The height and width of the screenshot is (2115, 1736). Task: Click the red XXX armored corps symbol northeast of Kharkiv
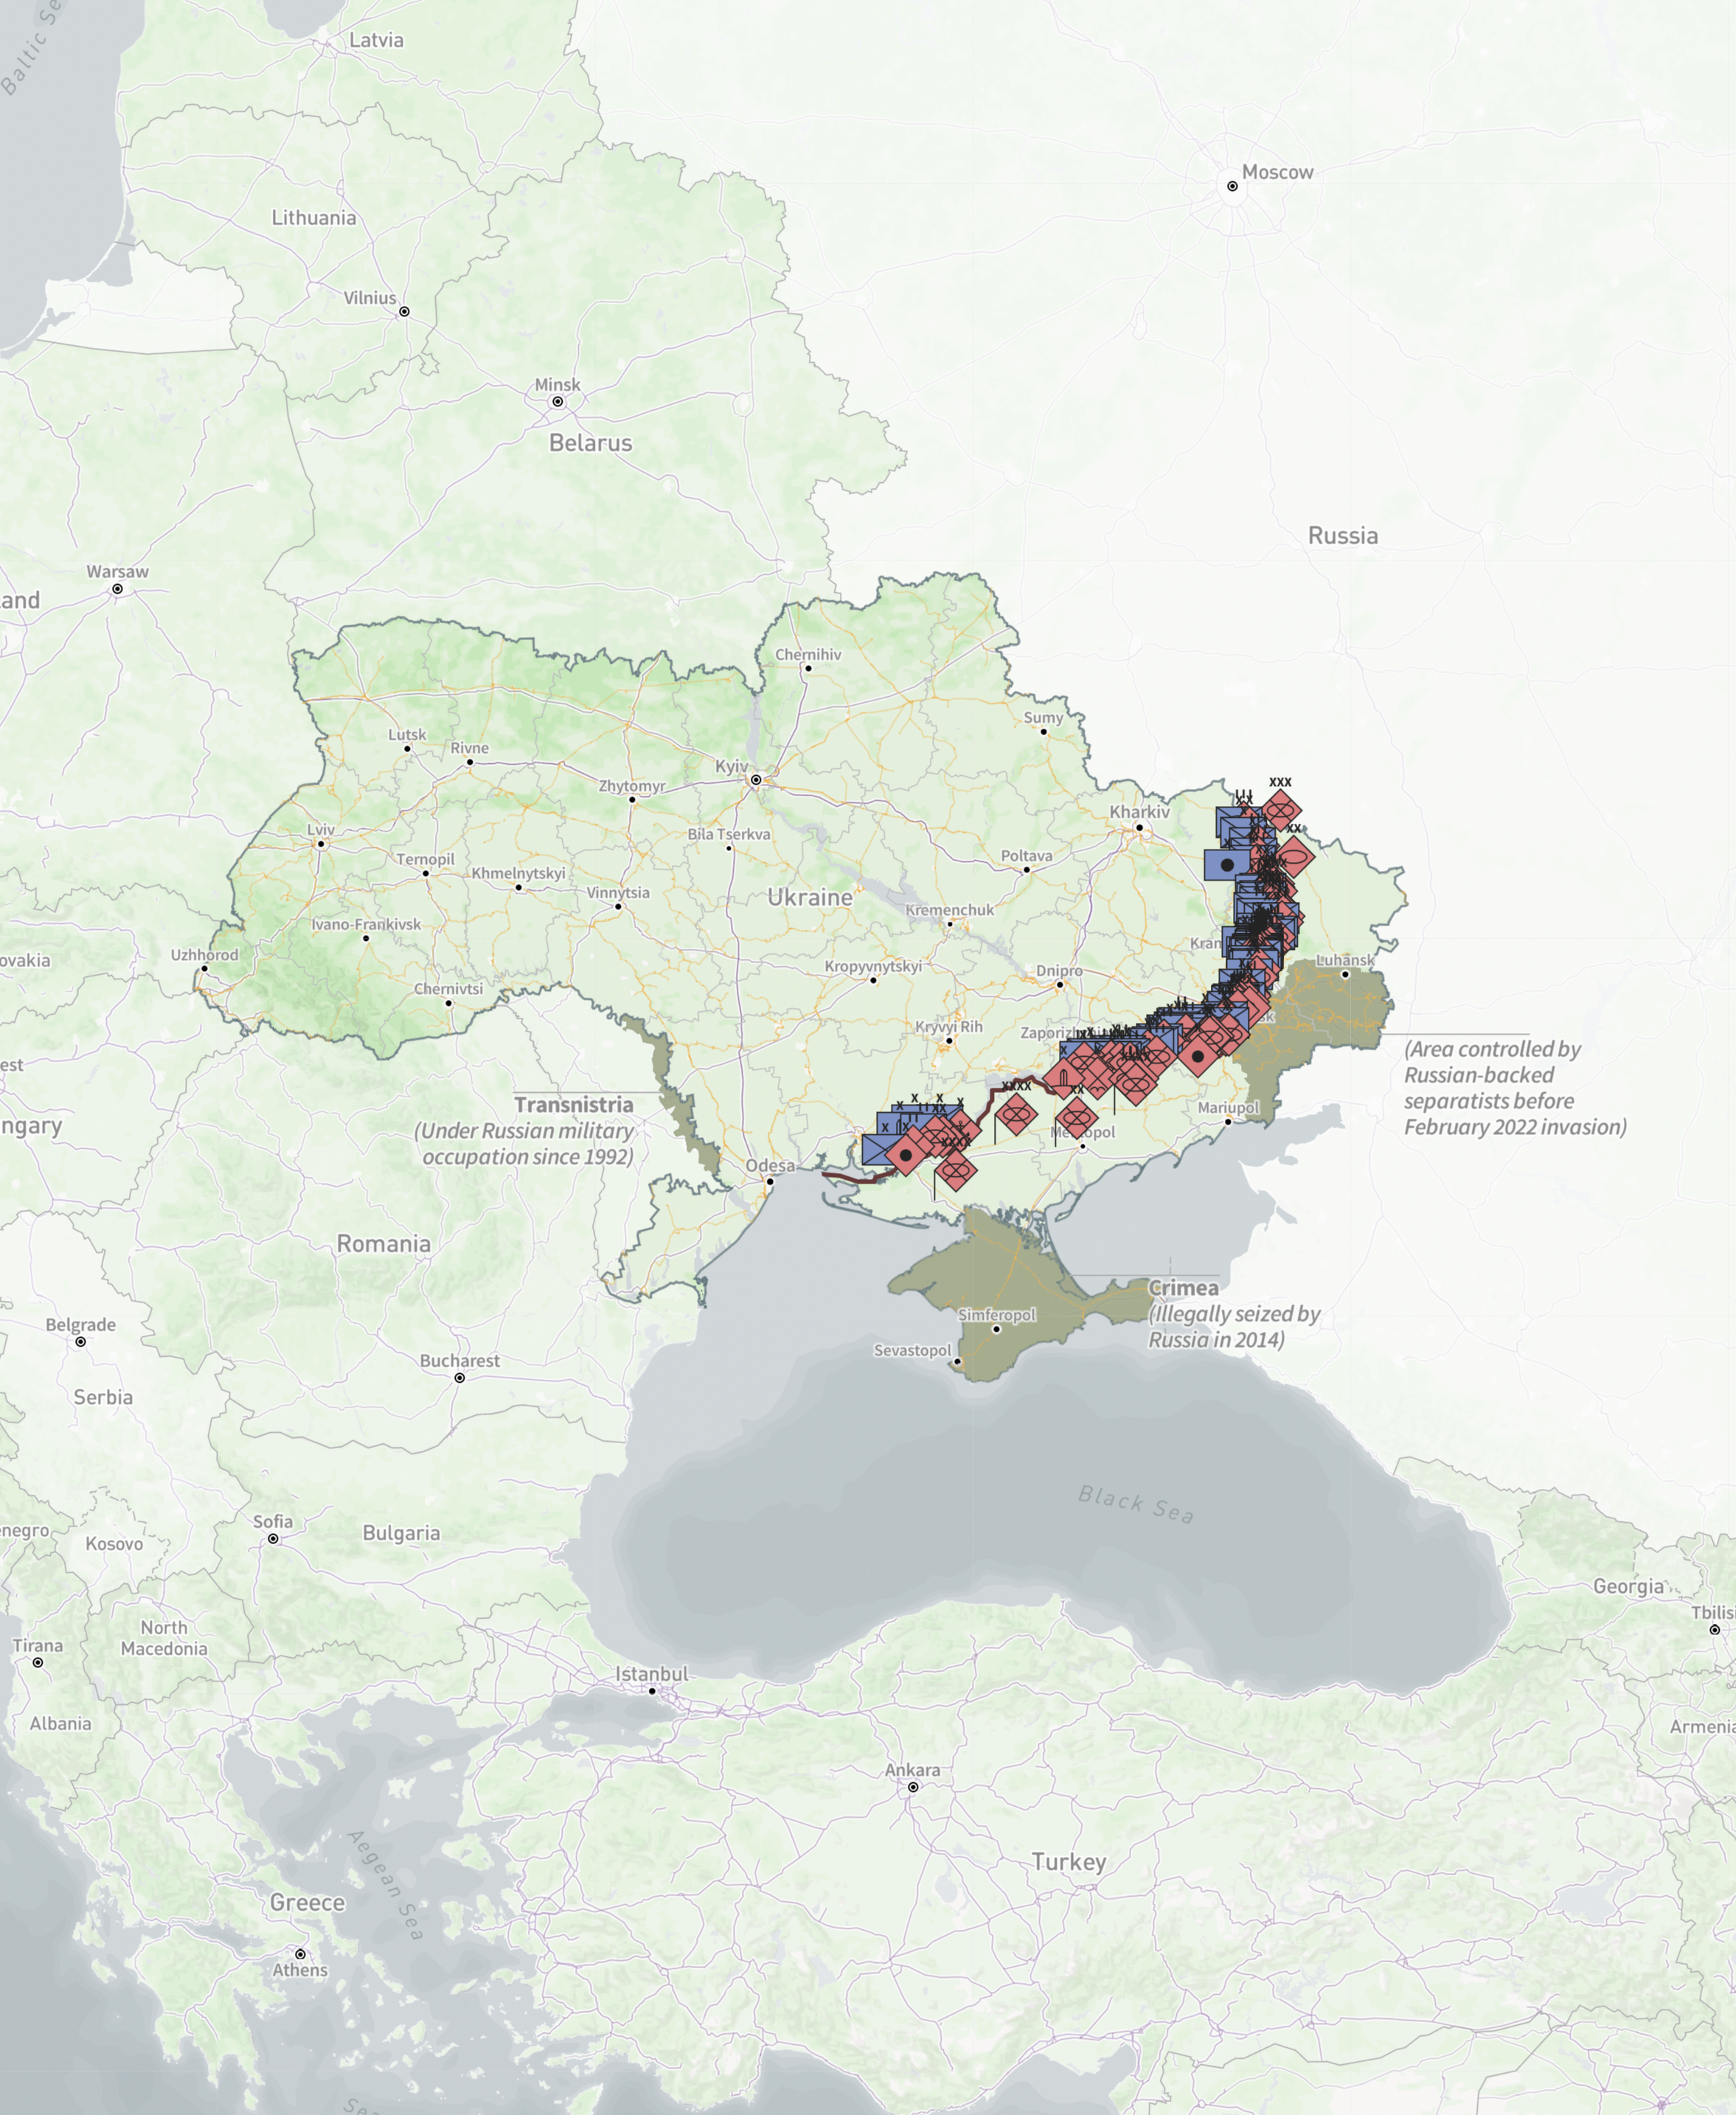1280,809
